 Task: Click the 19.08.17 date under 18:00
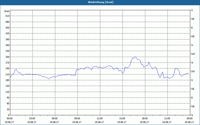(144, 122)
